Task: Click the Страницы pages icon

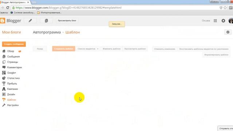Action: pyautogui.click(x=4, y=62)
